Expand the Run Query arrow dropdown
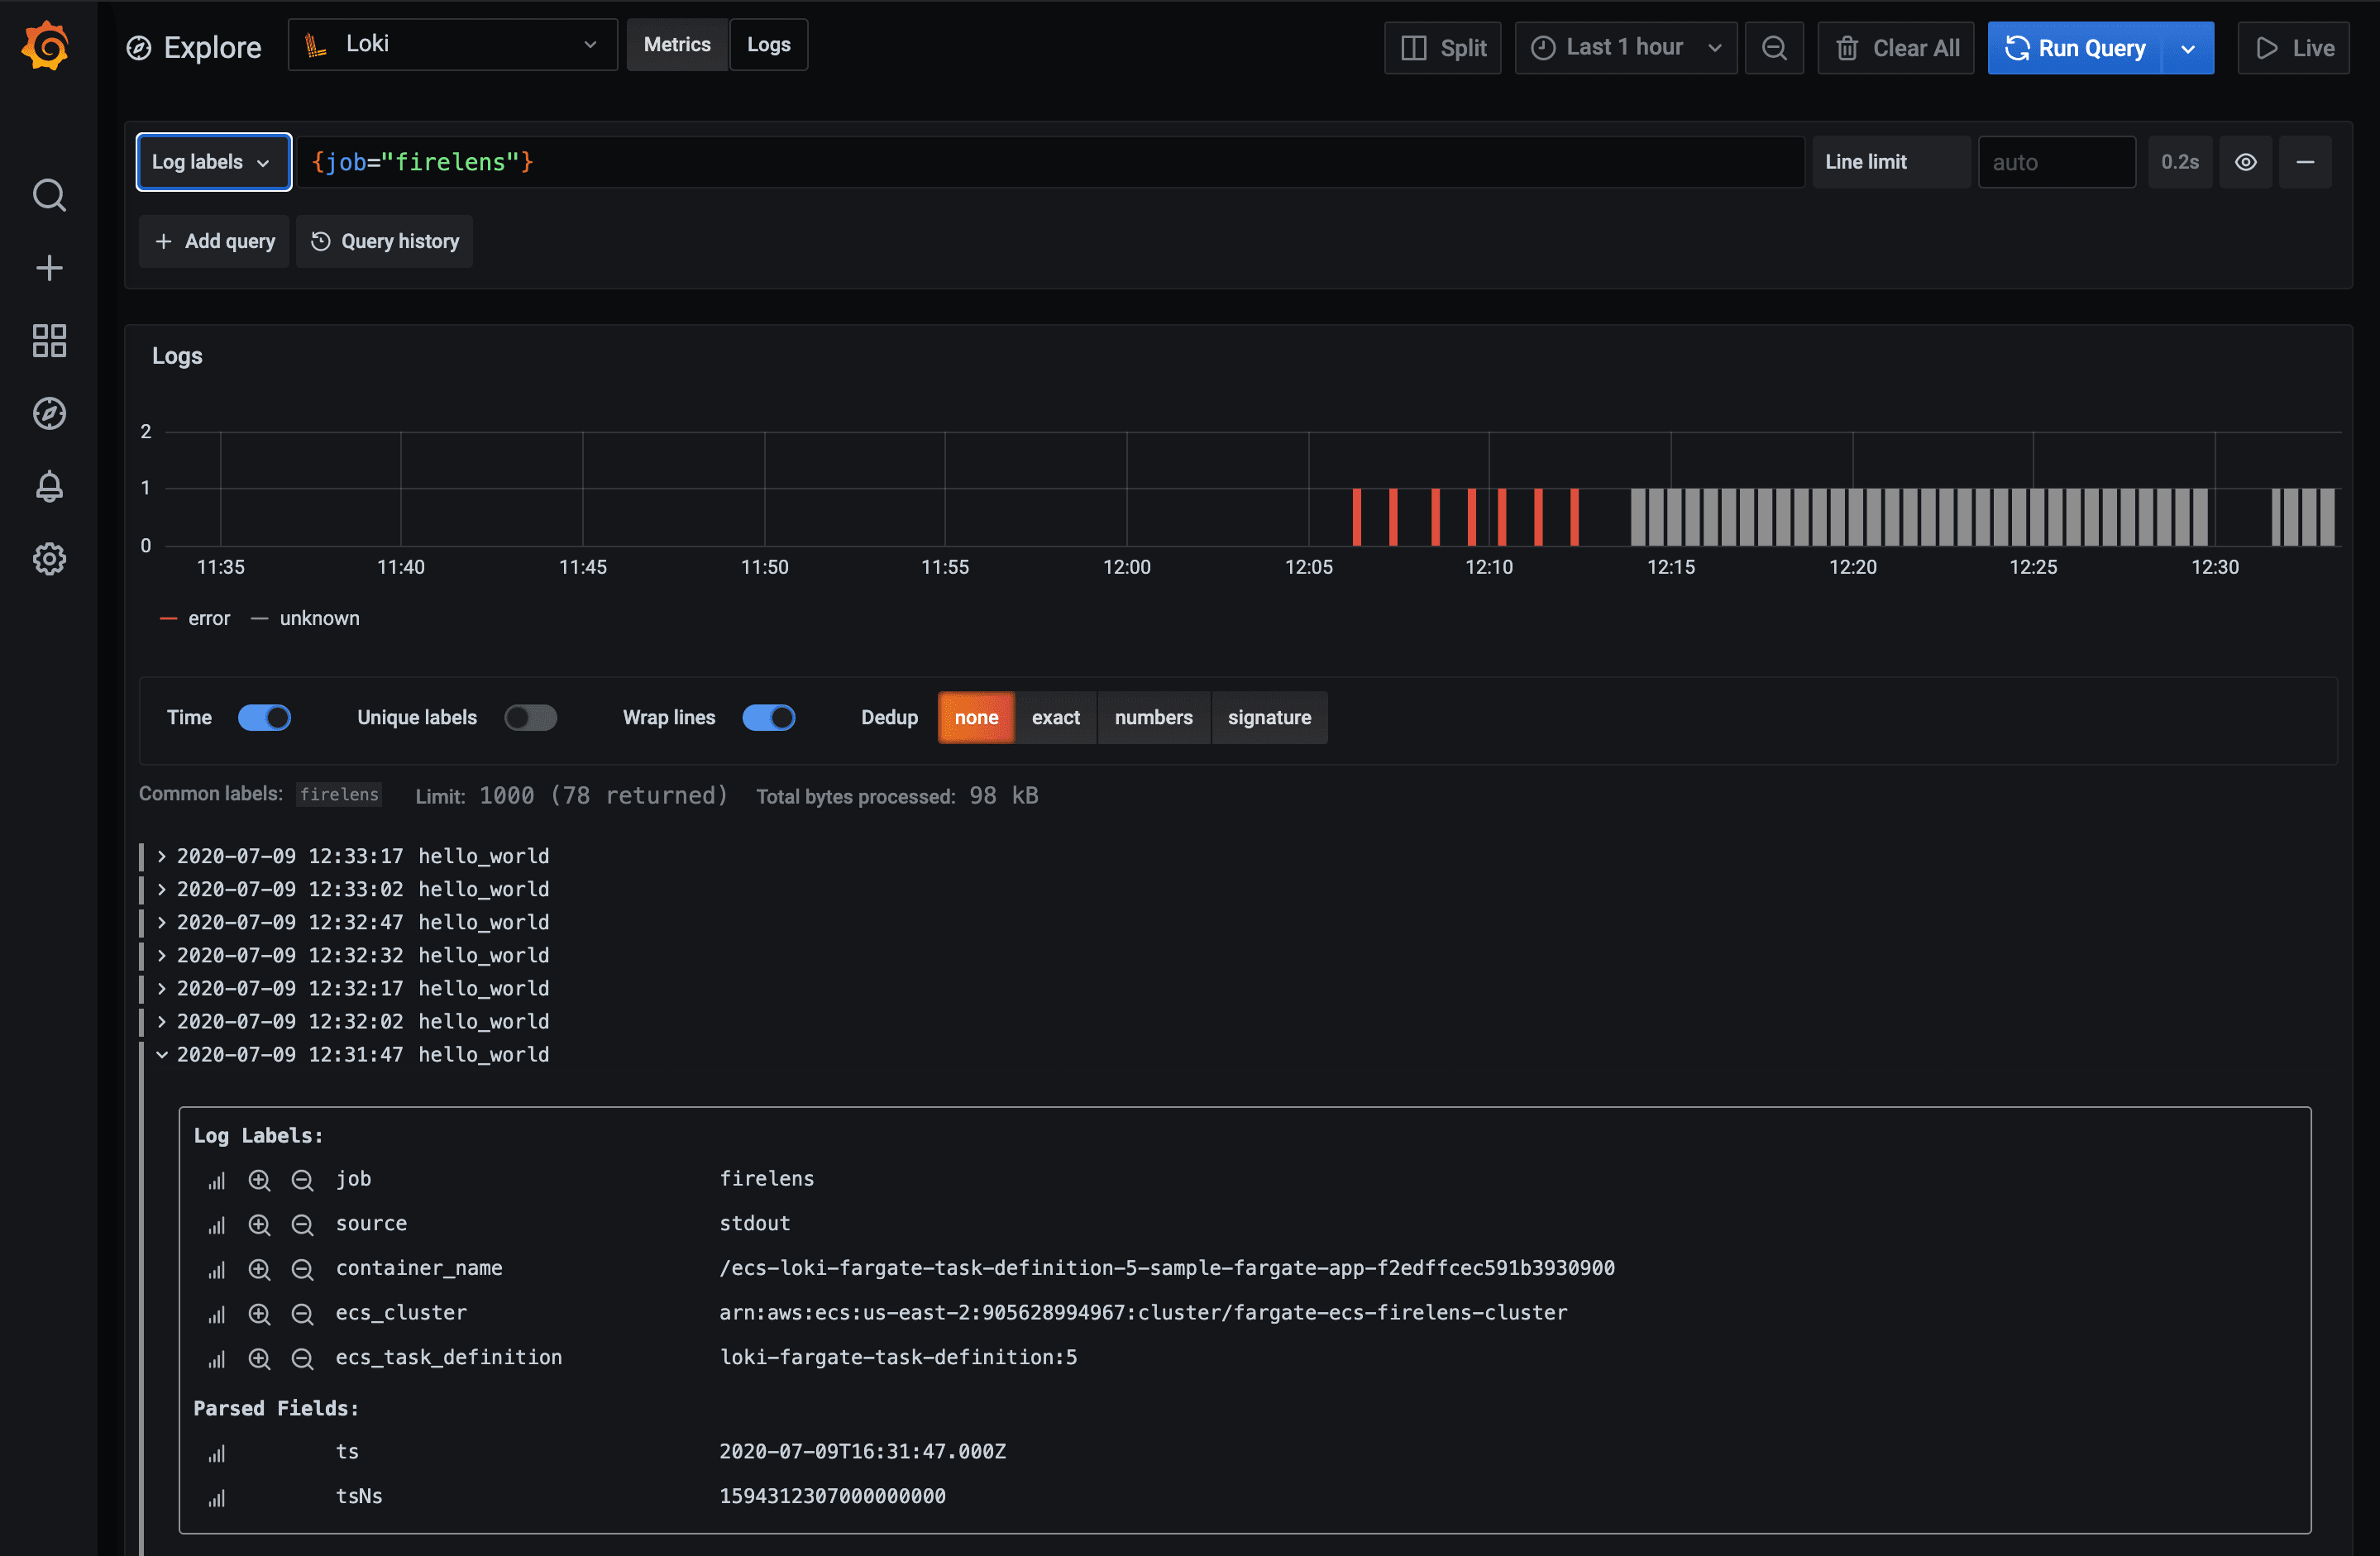Viewport: 2380px width, 1556px height. click(x=2188, y=47)
